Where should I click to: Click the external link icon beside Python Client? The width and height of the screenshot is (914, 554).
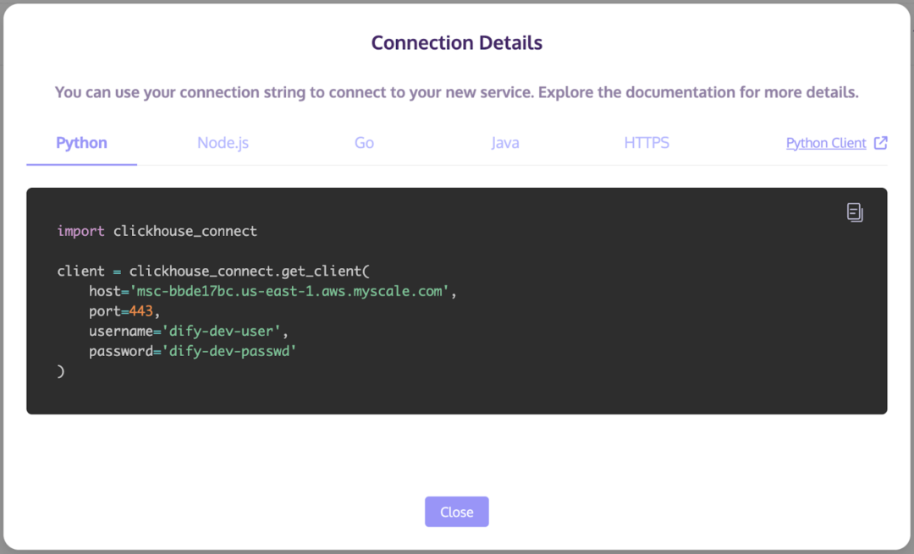[881, 143]
